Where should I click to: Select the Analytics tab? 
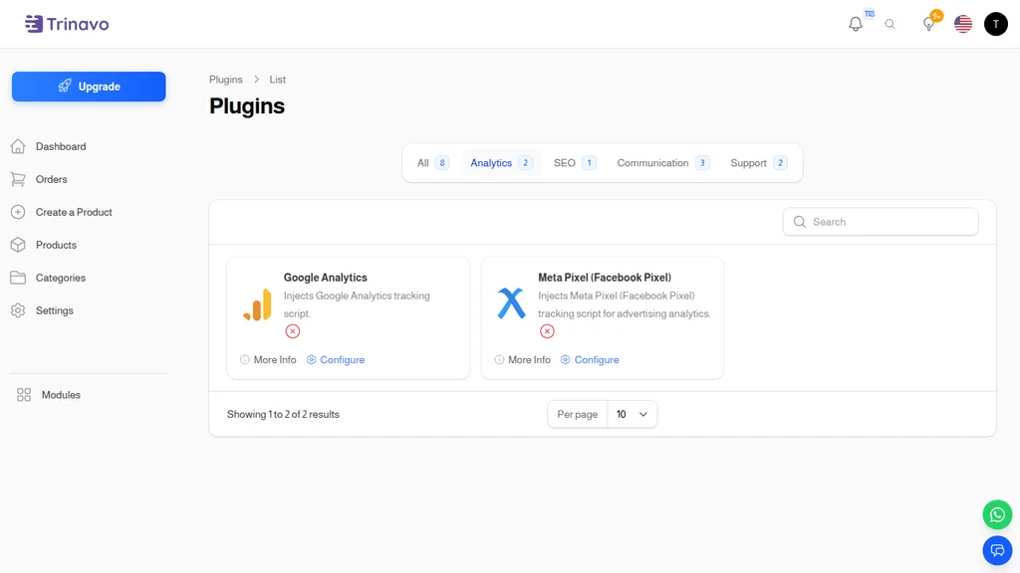pos(501,163)
